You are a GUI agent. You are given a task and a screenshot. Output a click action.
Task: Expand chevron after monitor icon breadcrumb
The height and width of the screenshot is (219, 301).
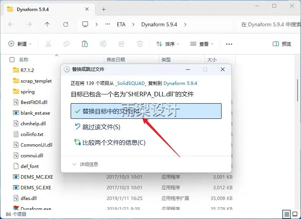[x=97, y=24]
